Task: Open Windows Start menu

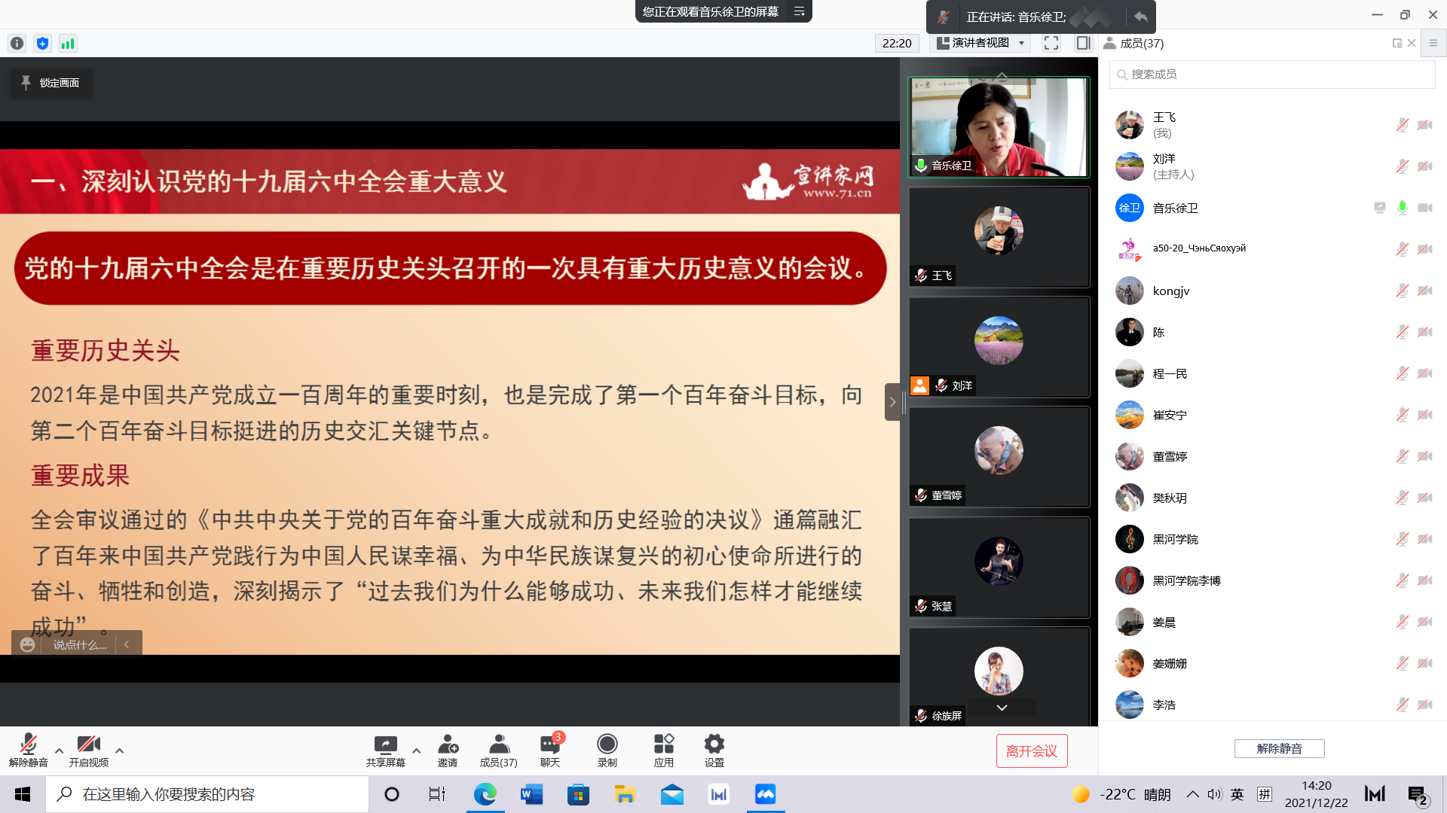Action: coord(23,794)
